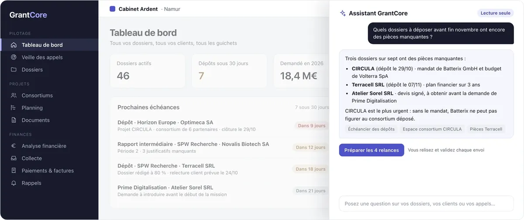Click the Planning chart icon
This screenshot has width=524, height=220.
pos(14,107)
